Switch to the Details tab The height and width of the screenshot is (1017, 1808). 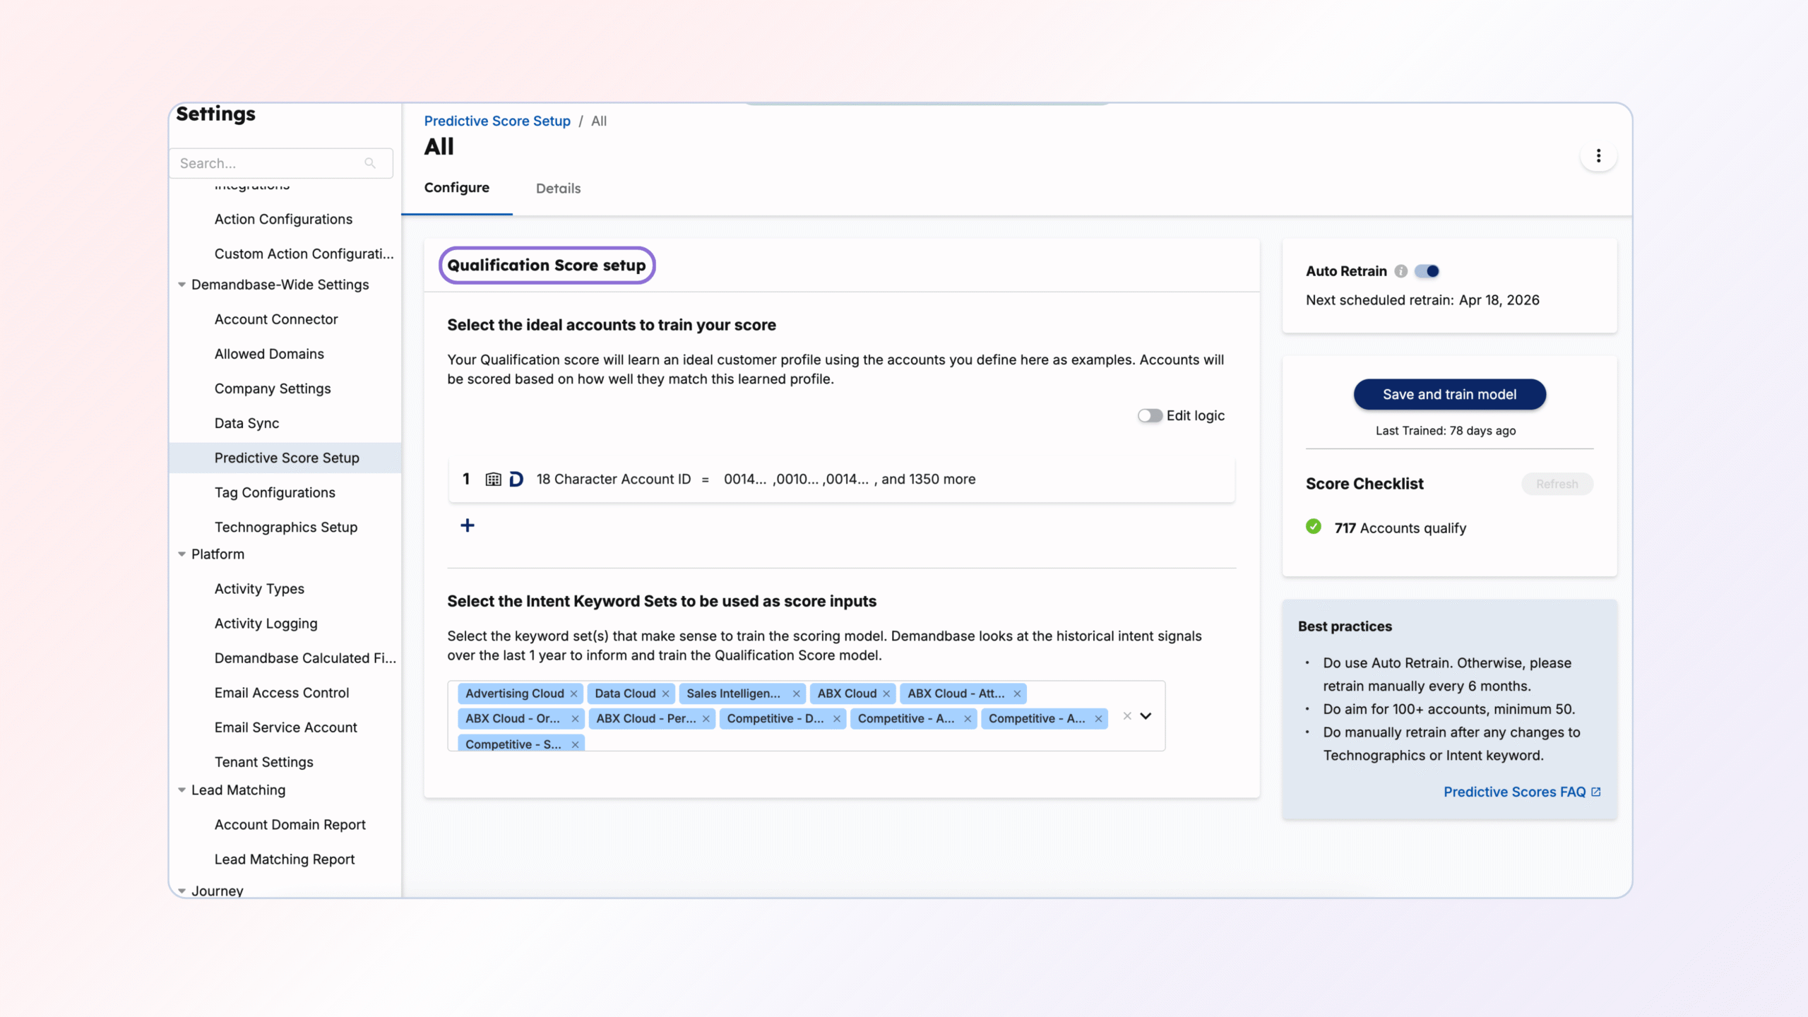(x=558, y=189)
